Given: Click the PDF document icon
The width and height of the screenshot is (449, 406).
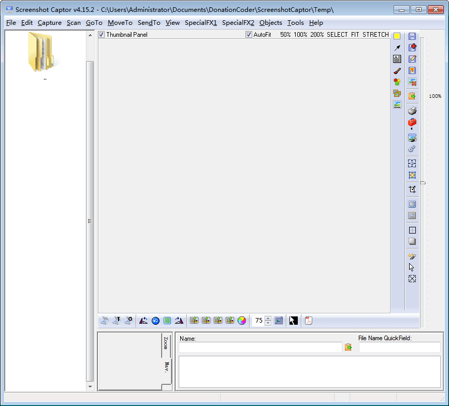Looking at the screenshot, I should click(x=309, y=321).
